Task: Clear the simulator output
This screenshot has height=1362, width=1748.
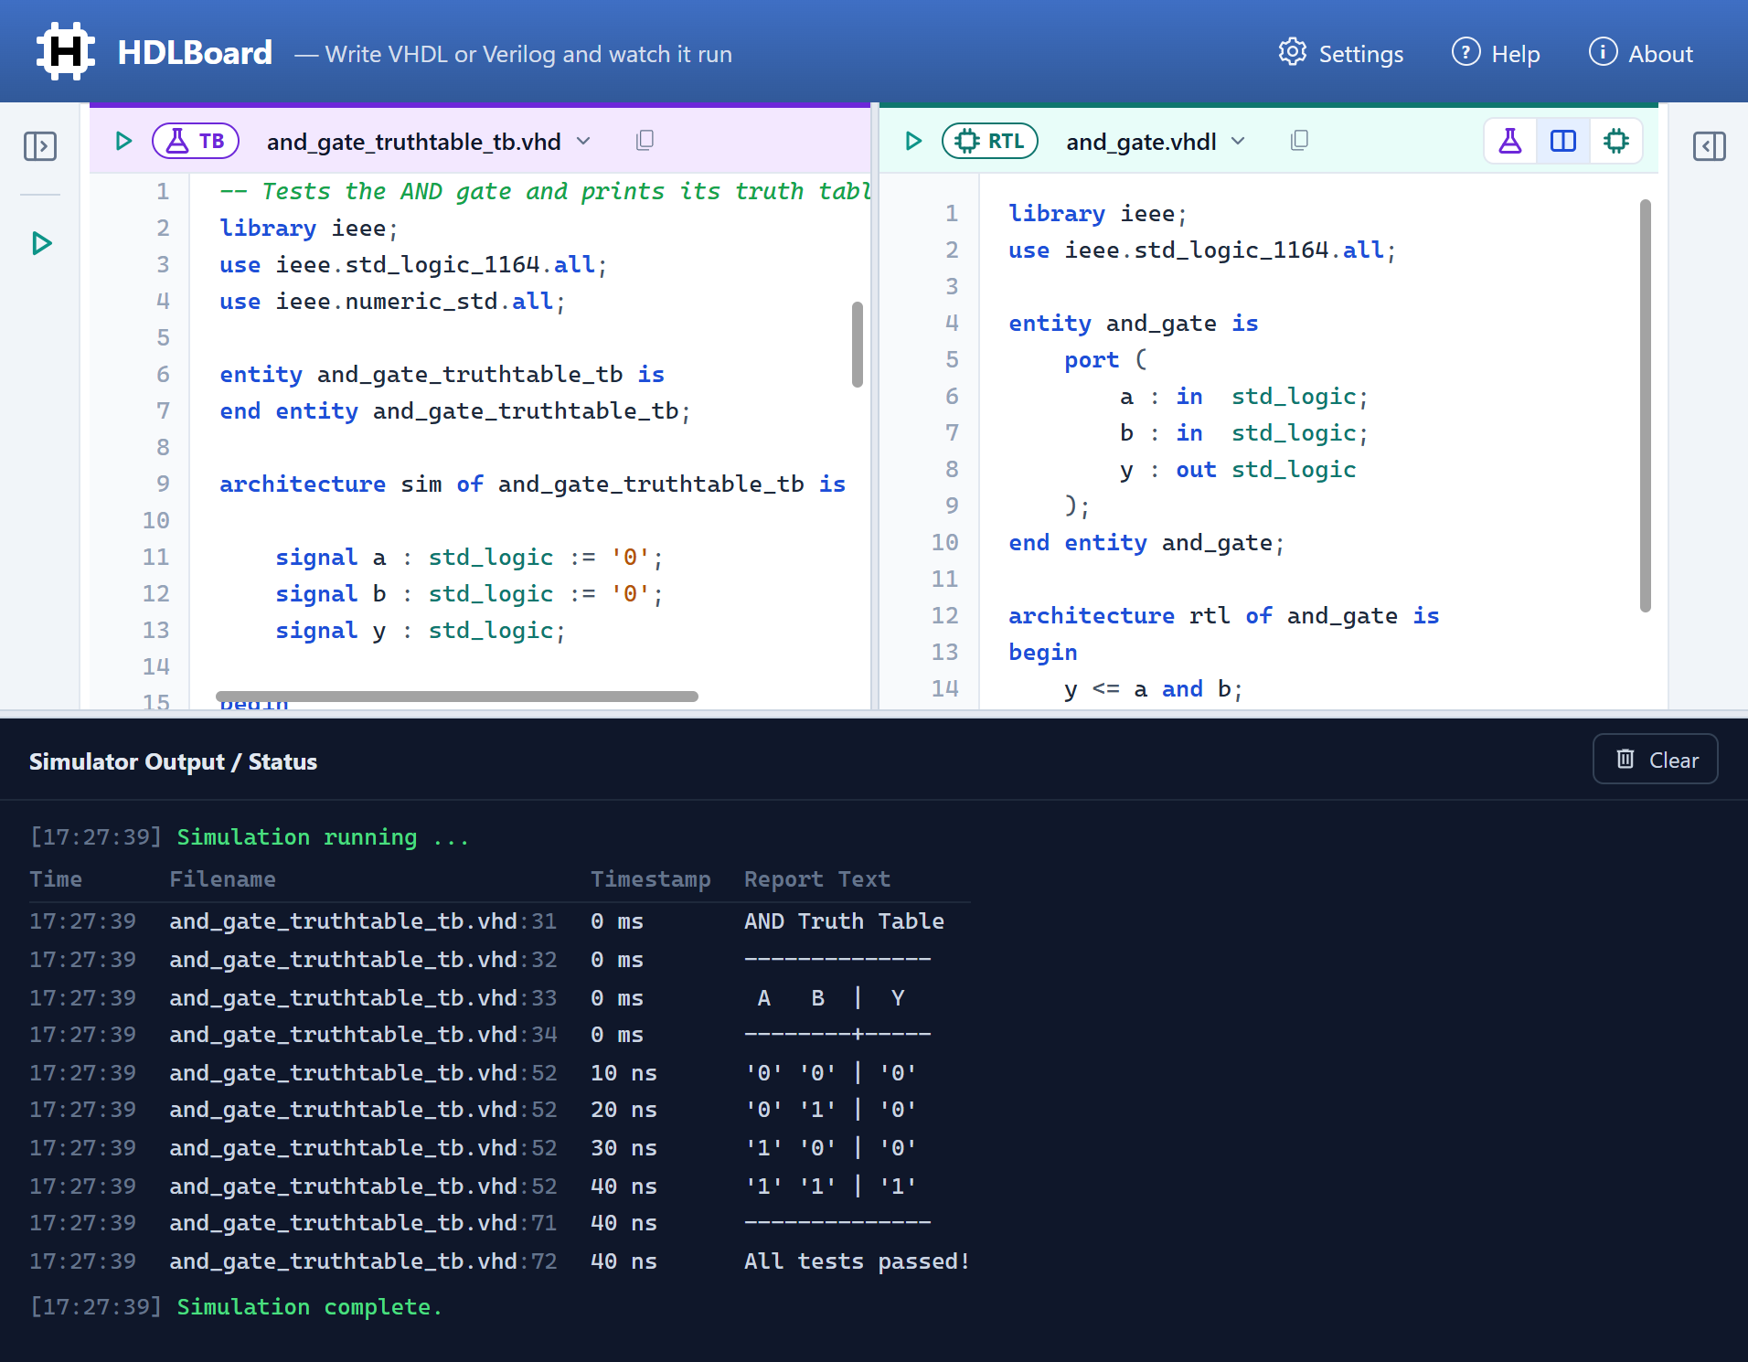Action: pos(1656,760)
